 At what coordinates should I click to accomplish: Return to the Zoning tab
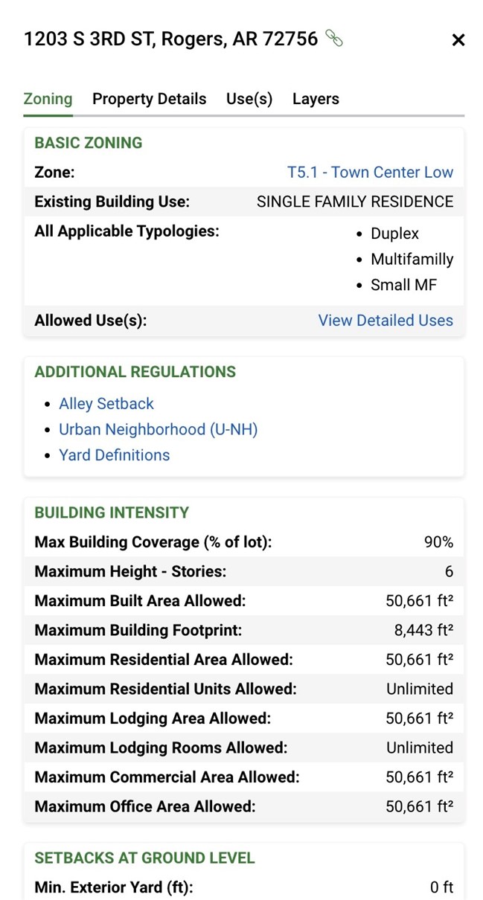coord(47,98)
